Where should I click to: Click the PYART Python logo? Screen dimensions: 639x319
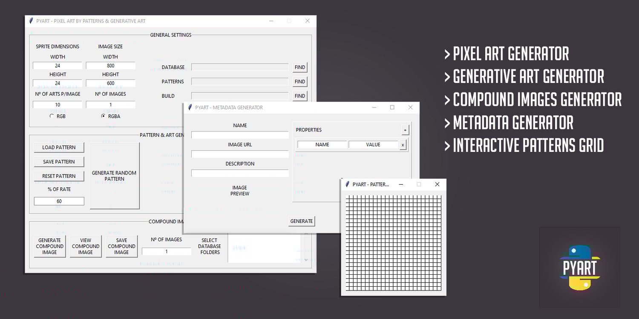[580, 267]
